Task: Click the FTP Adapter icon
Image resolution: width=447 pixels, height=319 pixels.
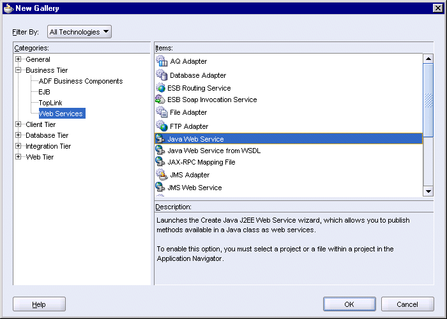Action: (x=162, y=126)
